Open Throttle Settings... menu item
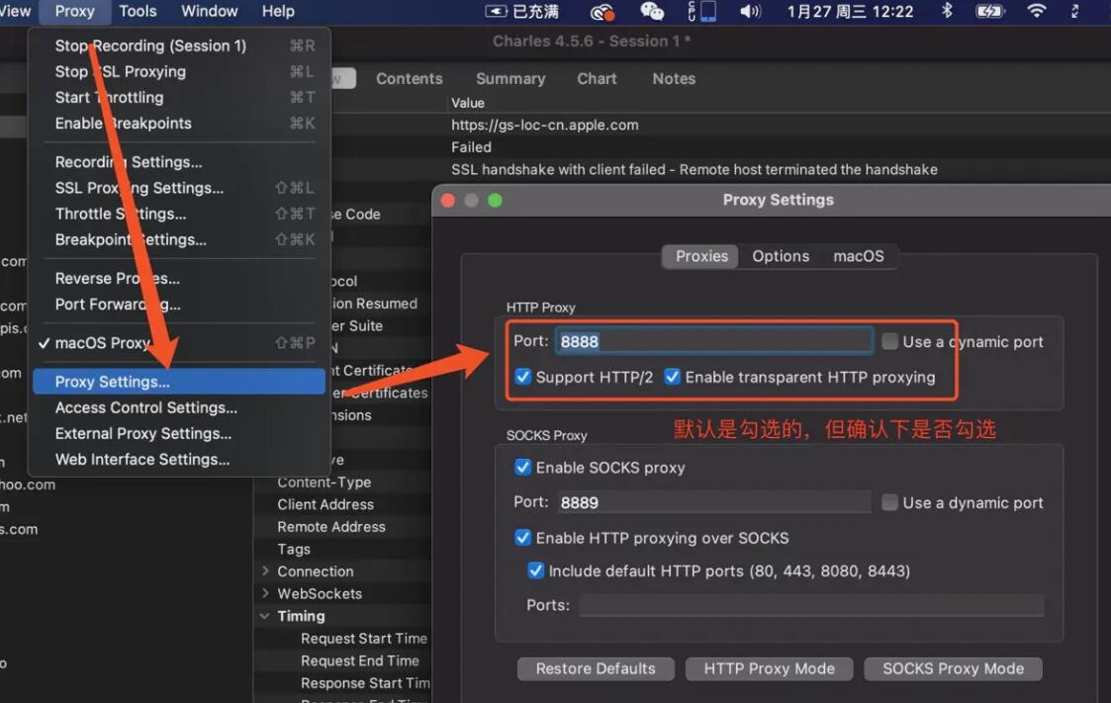The image size is (1111, 703). (x=178, y=214)
